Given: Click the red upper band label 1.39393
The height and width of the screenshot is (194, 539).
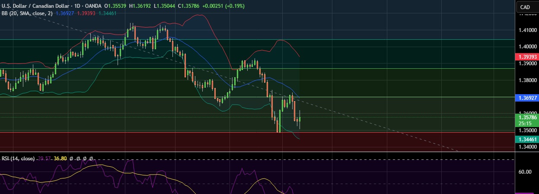Looking at the screenshot, I should pyautogui.click(x=526, y=57).
